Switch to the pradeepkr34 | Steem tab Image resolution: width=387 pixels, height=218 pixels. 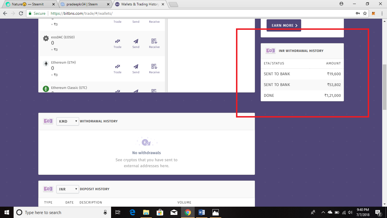click(x=82, y=4)
